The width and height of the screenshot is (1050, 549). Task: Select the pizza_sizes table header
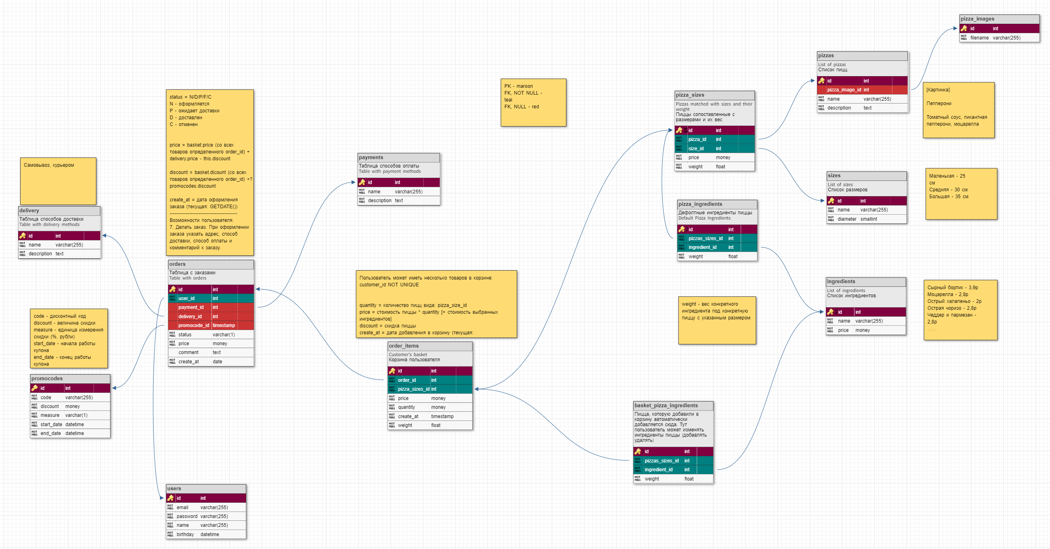[715, 95]
